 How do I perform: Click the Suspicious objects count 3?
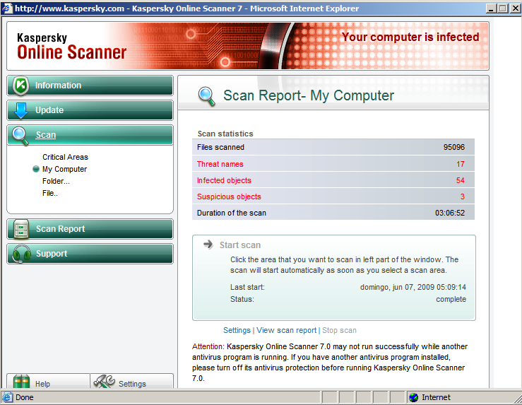click(463, 196)
